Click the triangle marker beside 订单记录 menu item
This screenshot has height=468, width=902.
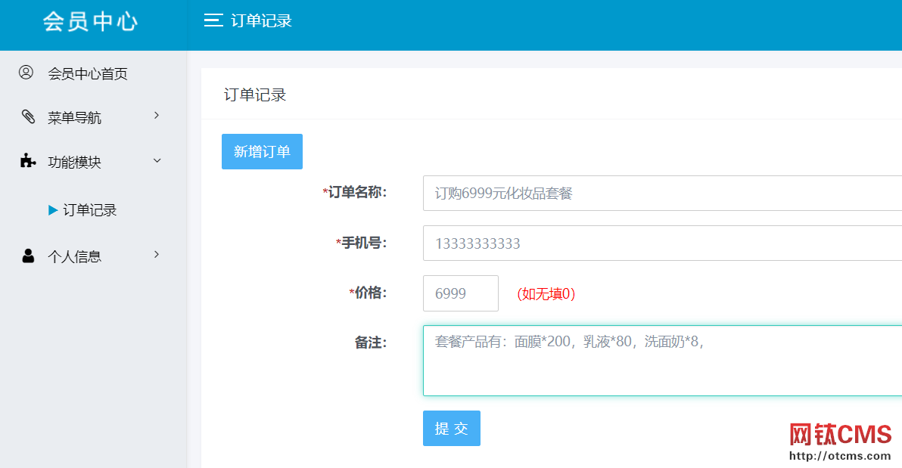pos(52,210)
